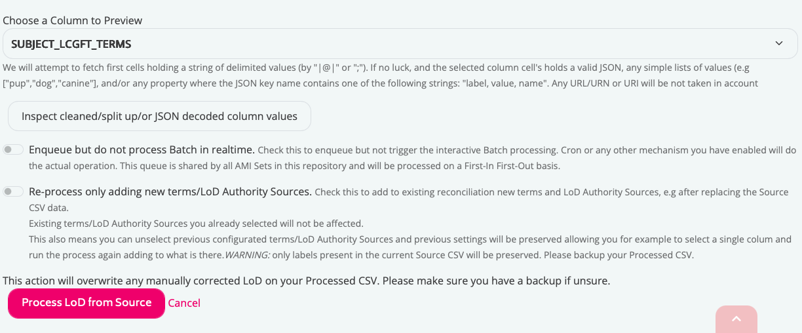Click the First-In First-Out queue description text
Image resolution: width=802 pixels, height=333 pixels.
[295, 166]
